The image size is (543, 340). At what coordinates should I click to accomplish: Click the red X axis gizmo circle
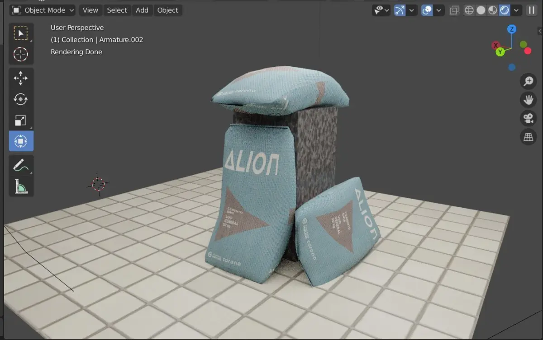click(x=496, y=46)
